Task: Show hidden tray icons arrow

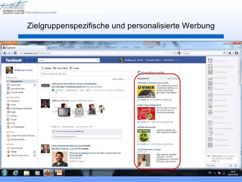Action: tap(215, 173)
